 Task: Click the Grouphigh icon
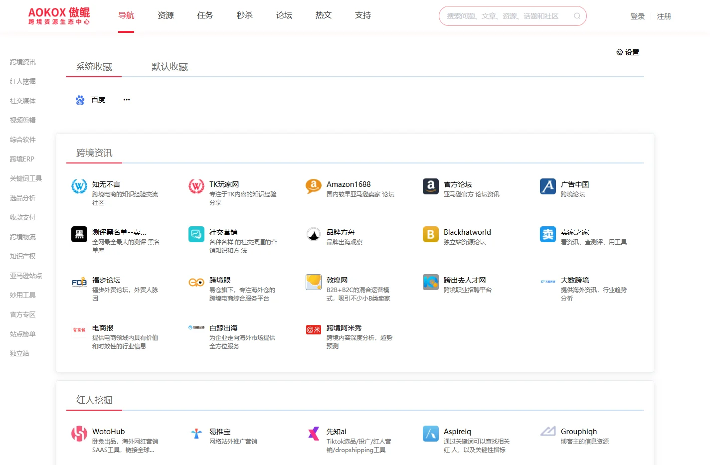(548, 432)
